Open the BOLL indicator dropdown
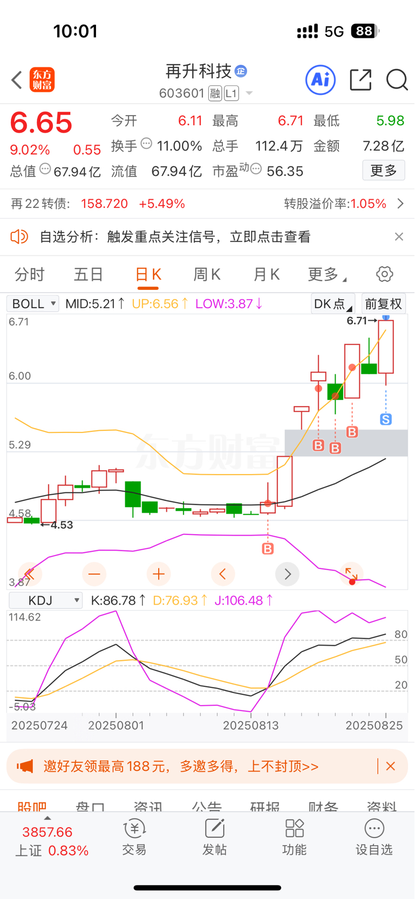 click(x=32, y=303)
